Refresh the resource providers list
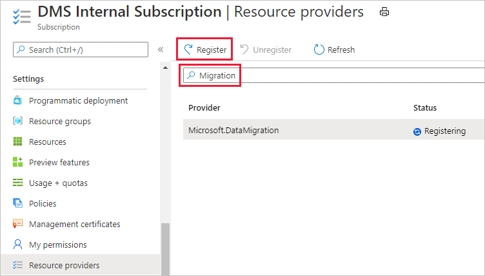485x276 pixels. (334, 50)
